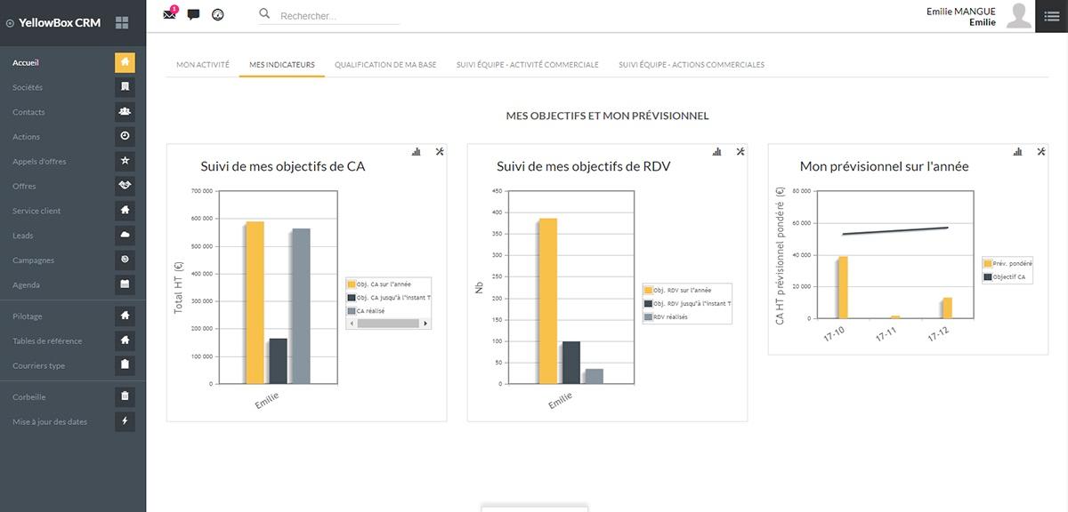The width and height of the screenshot is (1068, 512).
Task: Click the Contacts people icon
Action: 125,112
